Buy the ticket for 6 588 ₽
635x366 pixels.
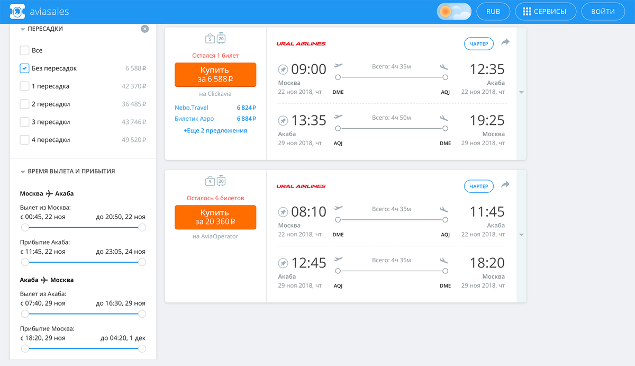tap(215, 75)
